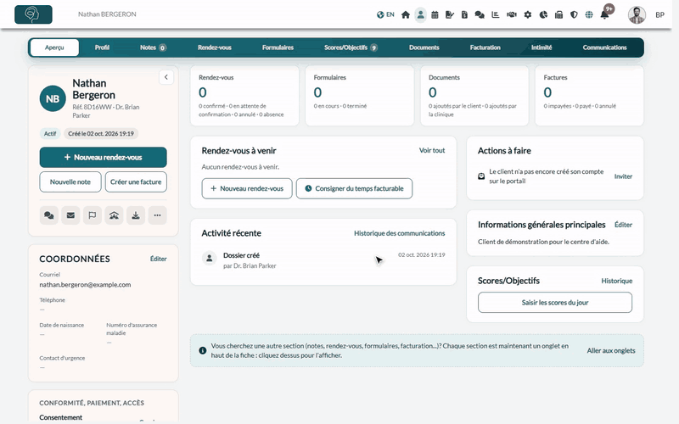Open the Documents summary card

coord(474,96)
